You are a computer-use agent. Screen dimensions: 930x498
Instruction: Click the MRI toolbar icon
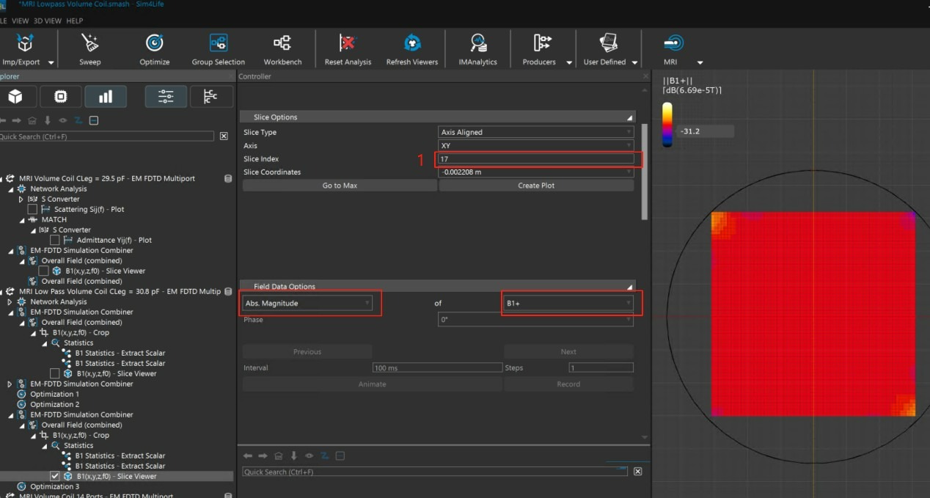click(673, 43)
